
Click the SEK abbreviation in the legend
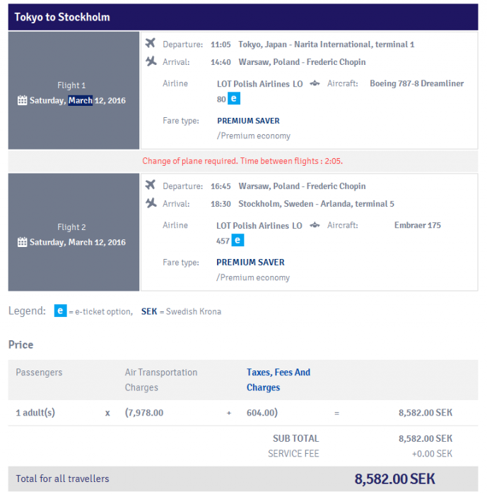(149, 311)
